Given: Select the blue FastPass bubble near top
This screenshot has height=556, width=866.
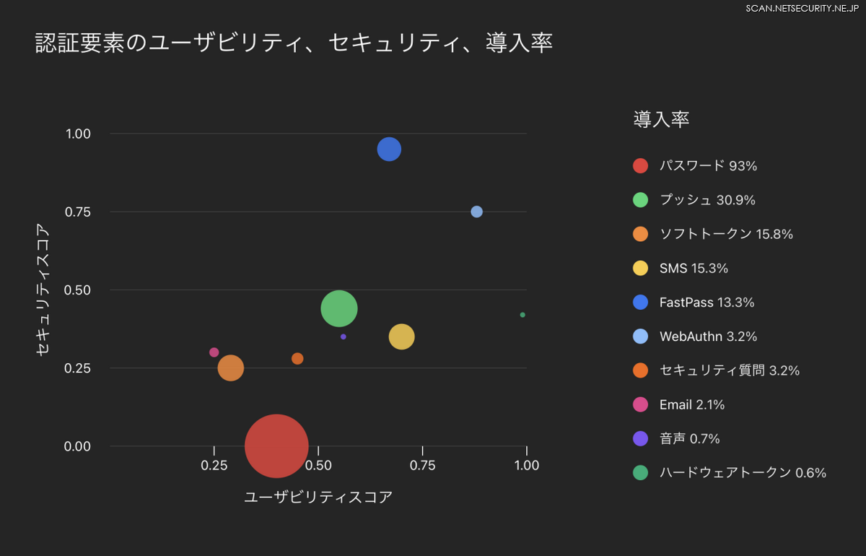Looking at the screenshot, I should (x=389, y=149).
